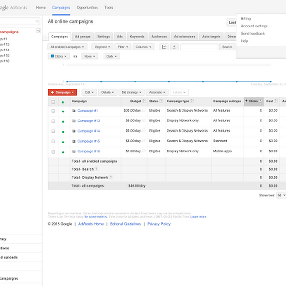286x286 pixels.
Task: Click the Clicks column help icon
Action: point(260,101)
